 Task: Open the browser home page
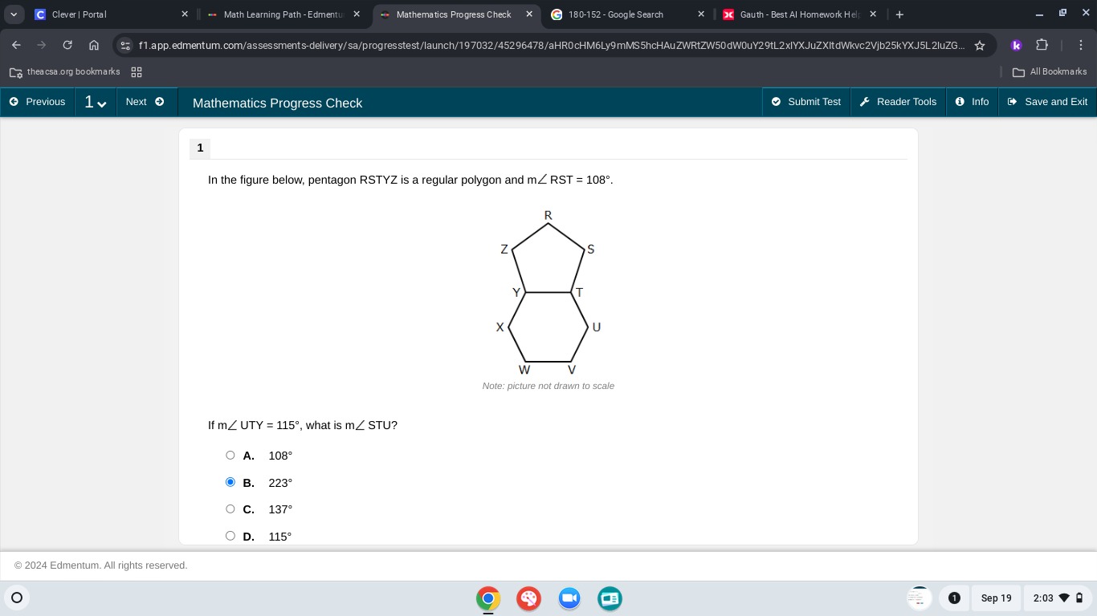(94, 45)
